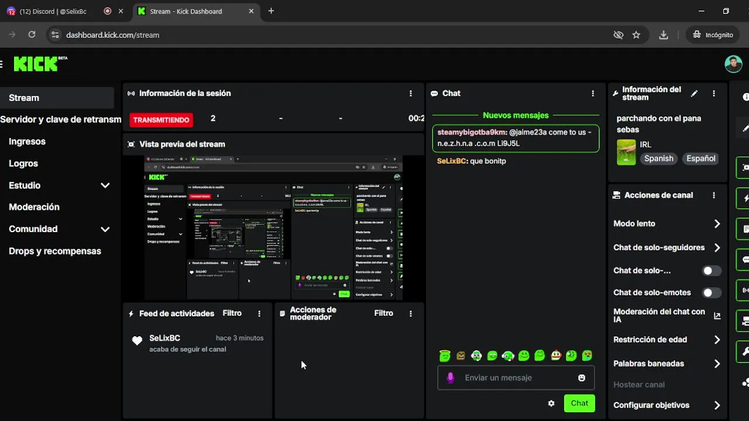Open a new browser tab with plus button
This screenshot has height=421, width=749.
click(x=271, y=11)
